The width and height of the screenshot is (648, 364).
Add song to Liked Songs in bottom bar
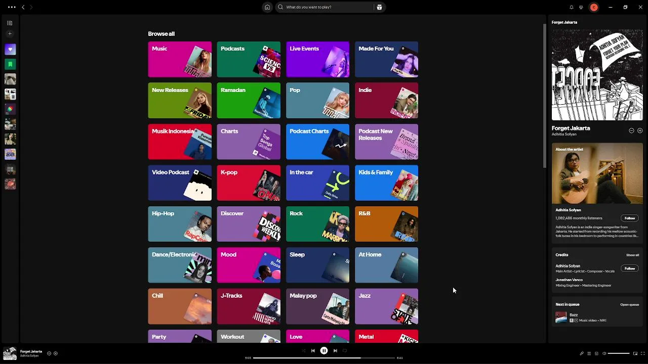56,353
